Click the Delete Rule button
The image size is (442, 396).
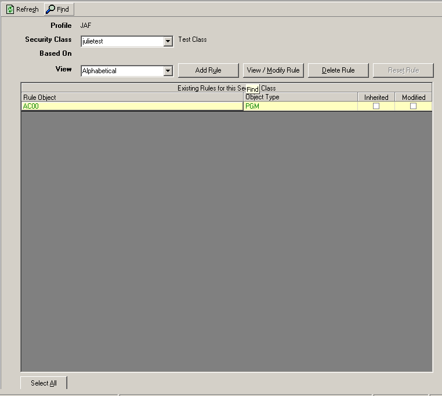[x=338, y=70]
